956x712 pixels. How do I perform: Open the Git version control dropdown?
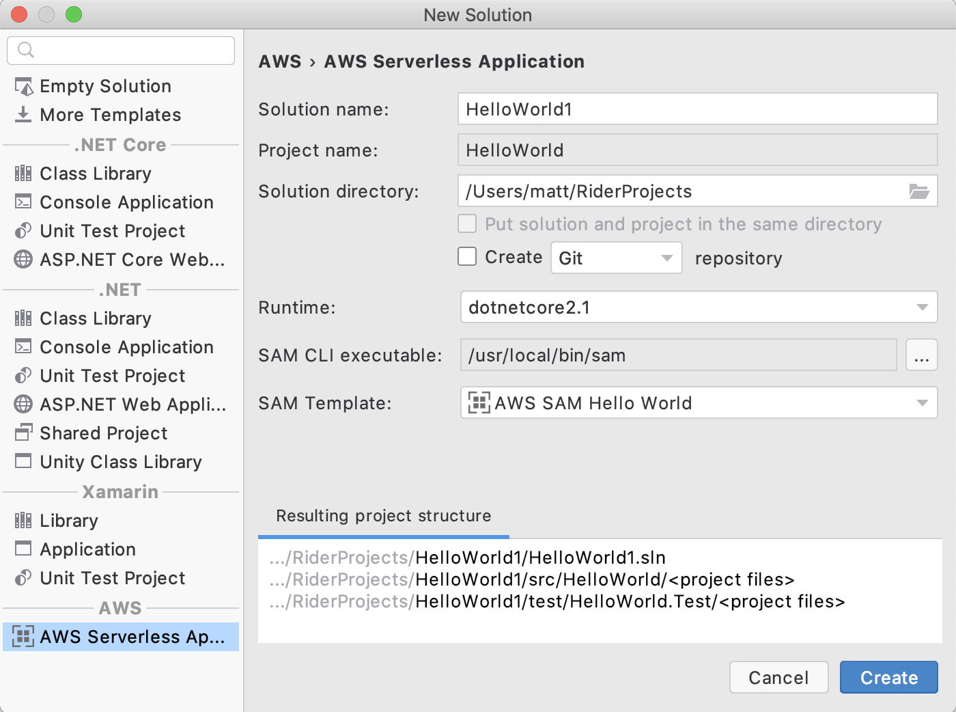(616, 258)
